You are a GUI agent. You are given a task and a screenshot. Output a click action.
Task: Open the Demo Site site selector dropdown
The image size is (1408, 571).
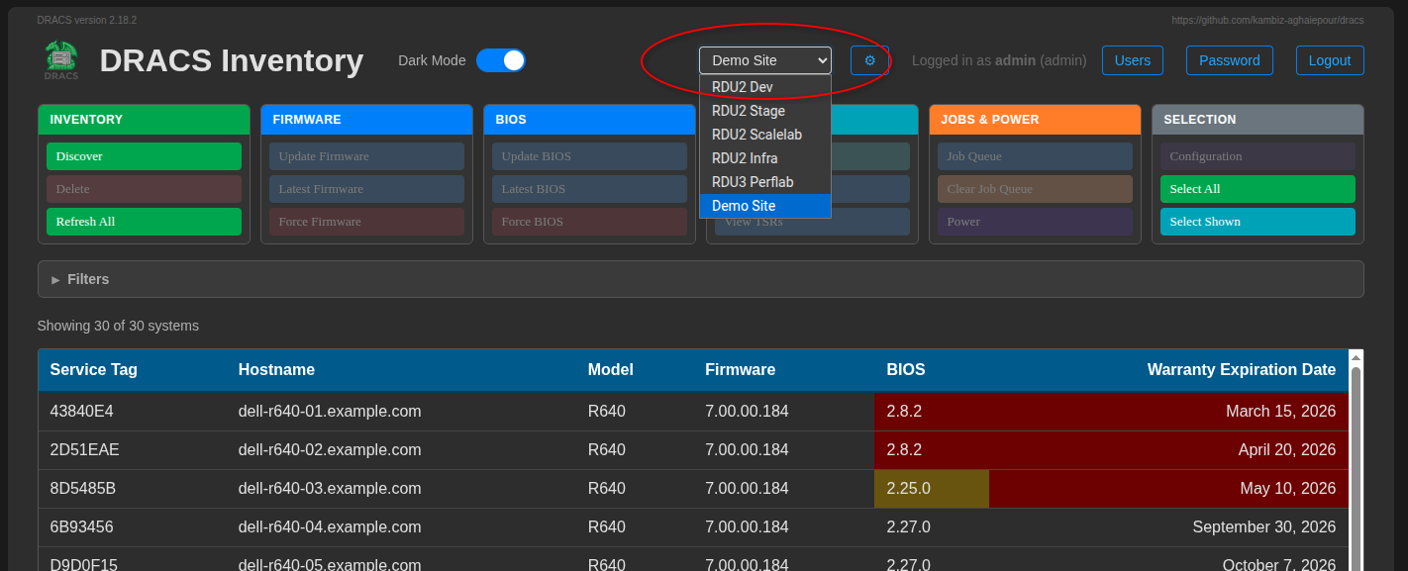coord(765,60)
